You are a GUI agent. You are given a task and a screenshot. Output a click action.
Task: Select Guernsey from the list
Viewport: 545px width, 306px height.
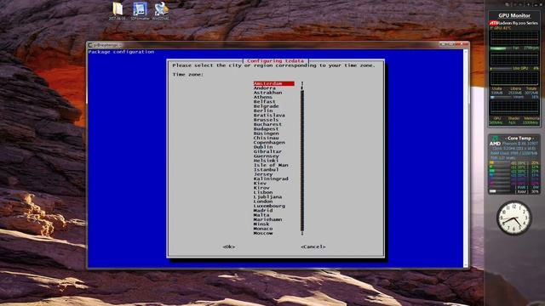coord(266,156)
